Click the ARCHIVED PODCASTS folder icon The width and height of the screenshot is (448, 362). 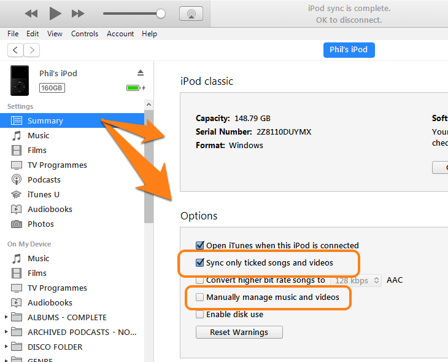point(17,332)
